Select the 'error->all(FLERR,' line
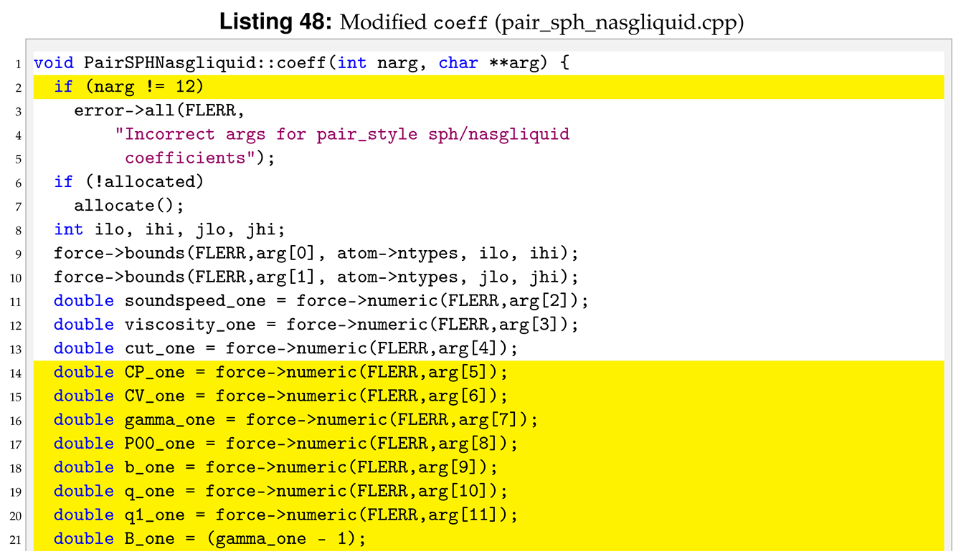This screenshot has height=559, width=961. [159, 110]
